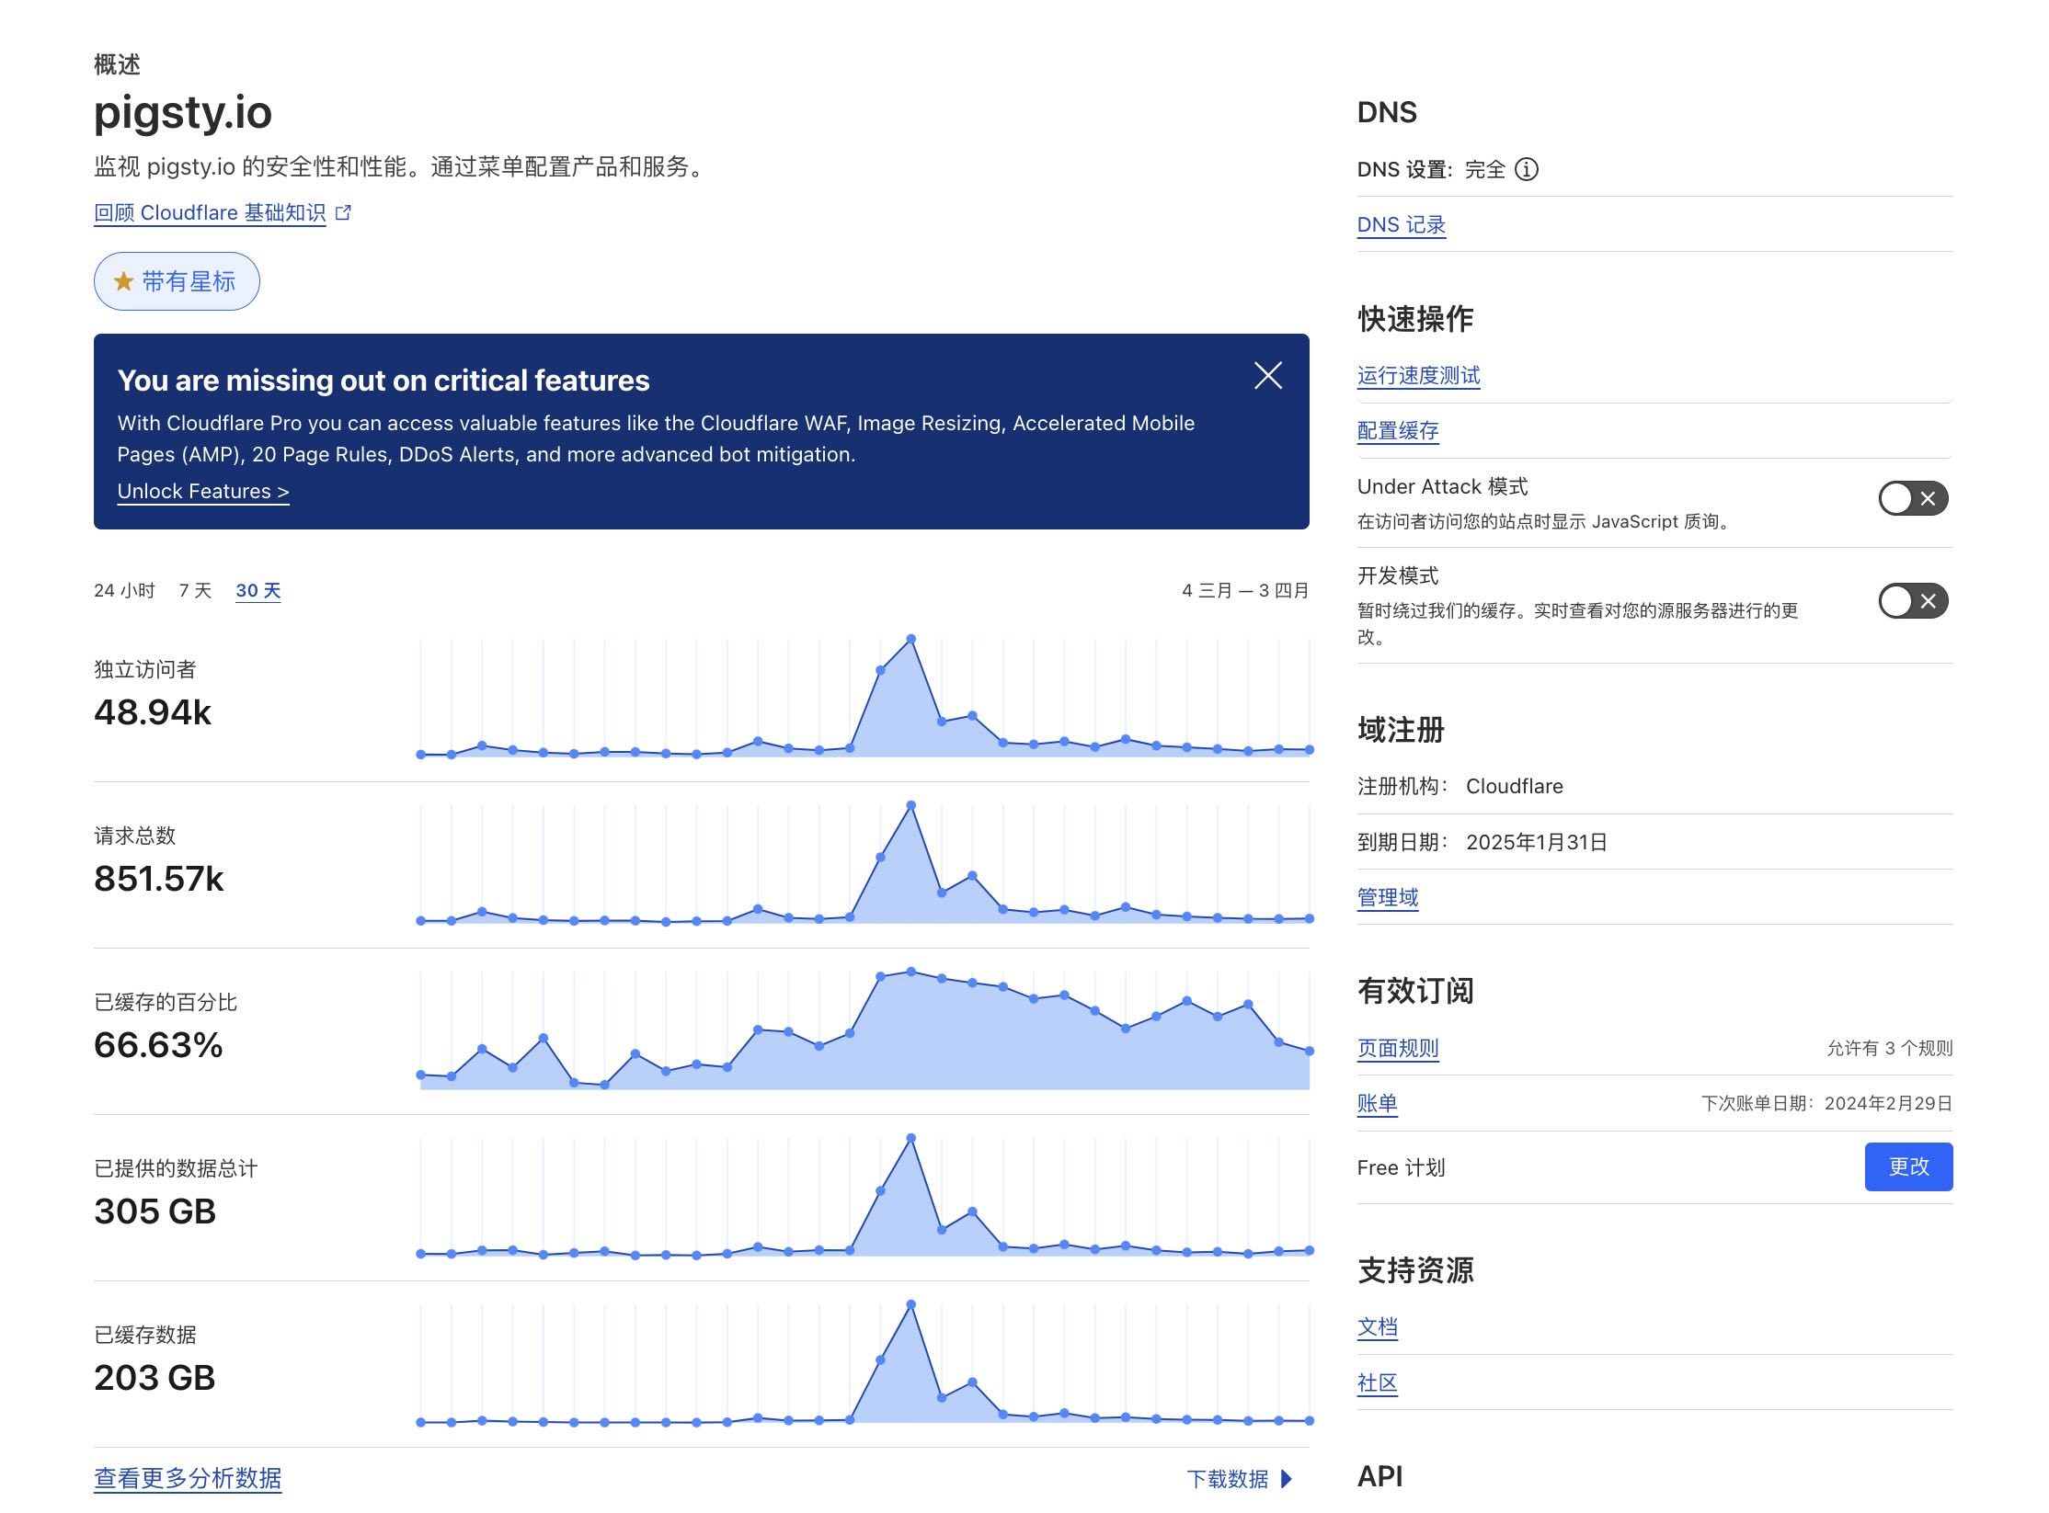Screen dimensions: 2049x1513
Task: Click the external link icon beside Cloudflare 基础知识
Action: tap(344, 212)
